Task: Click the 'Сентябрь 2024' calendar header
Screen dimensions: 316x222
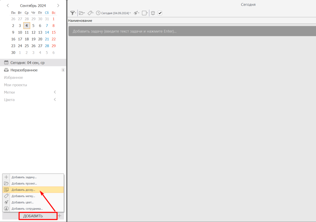Action: click(x=33, y=6)
